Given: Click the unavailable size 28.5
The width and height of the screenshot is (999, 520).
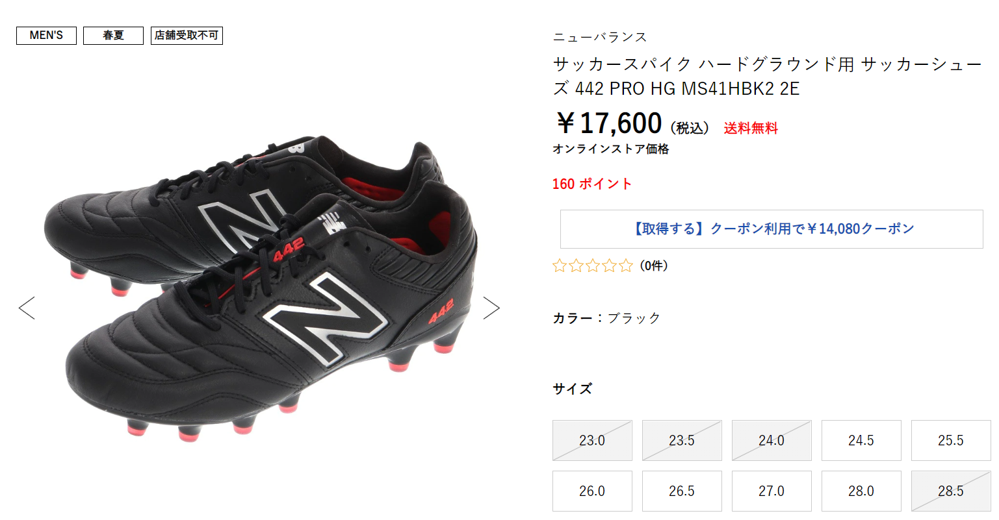Looking at the screenshot, I should pyautogui.click(x=951, y=491).
